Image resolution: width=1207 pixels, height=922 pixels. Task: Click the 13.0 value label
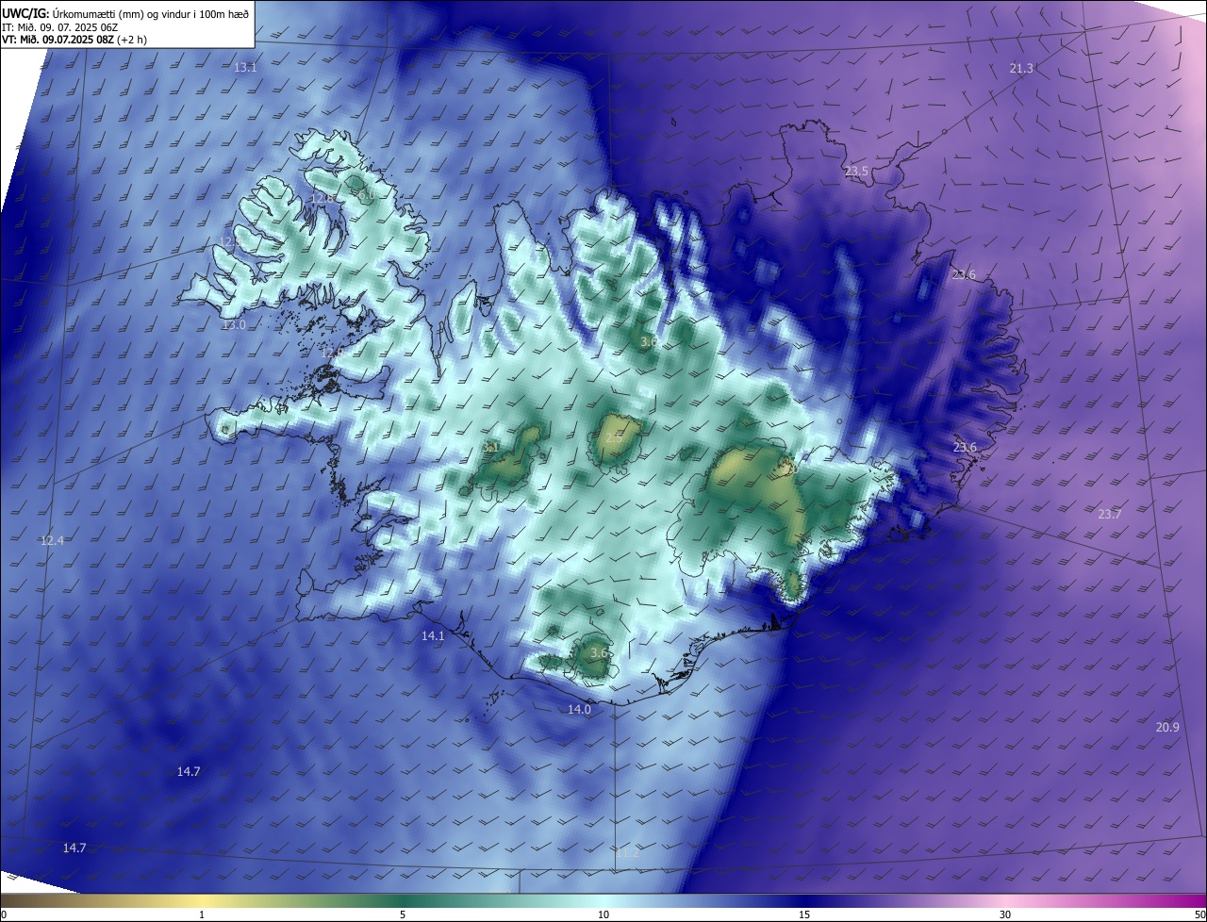234,324
